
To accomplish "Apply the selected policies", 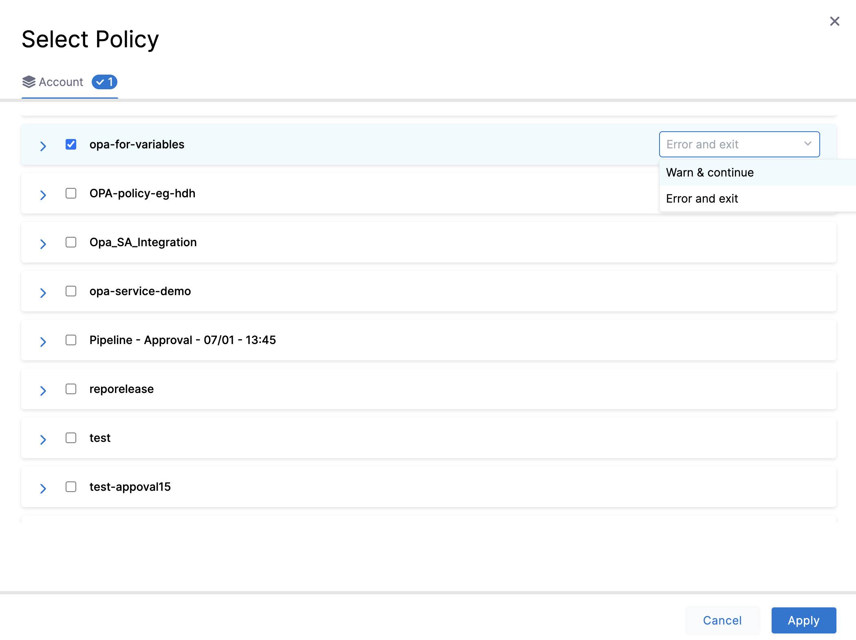I will 803,620.
